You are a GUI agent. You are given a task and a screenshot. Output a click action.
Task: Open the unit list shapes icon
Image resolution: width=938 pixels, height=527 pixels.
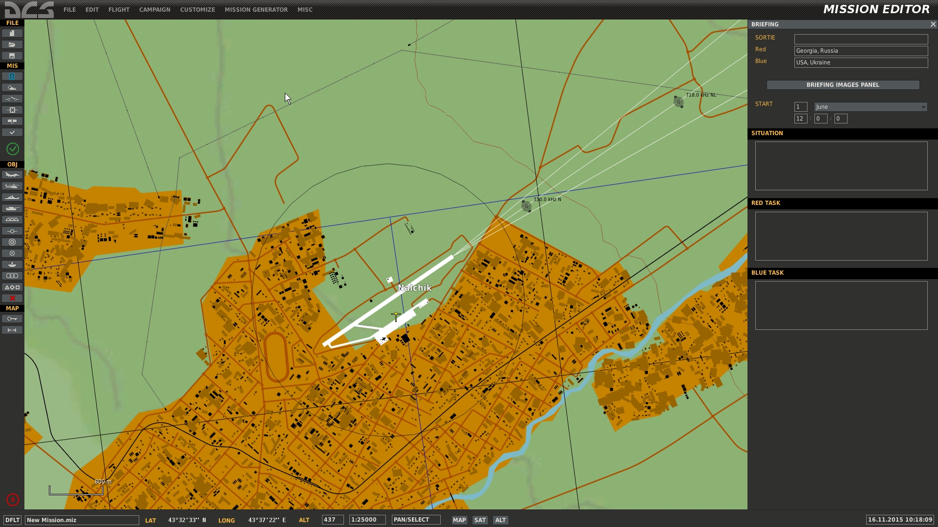click(x=12, y=287)
